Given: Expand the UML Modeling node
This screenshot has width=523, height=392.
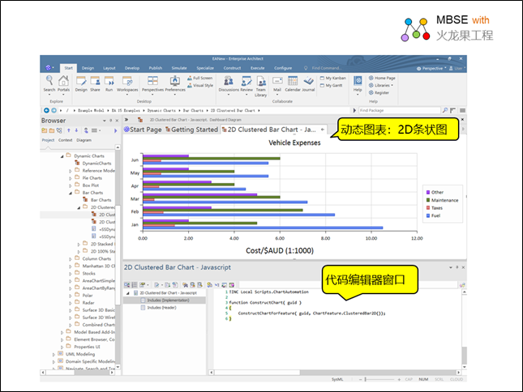Looking at the screenshot, I should coord(54,355).
